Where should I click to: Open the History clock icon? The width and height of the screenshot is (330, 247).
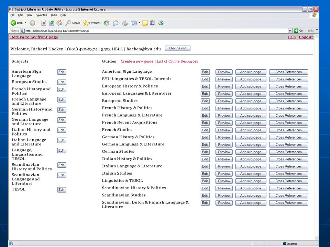(106, 23)
